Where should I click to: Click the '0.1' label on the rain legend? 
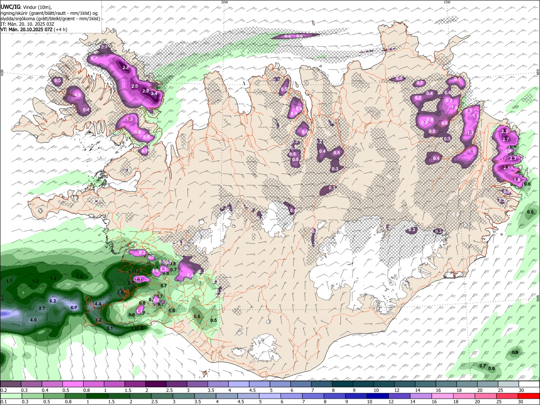[x=3, y=402]
